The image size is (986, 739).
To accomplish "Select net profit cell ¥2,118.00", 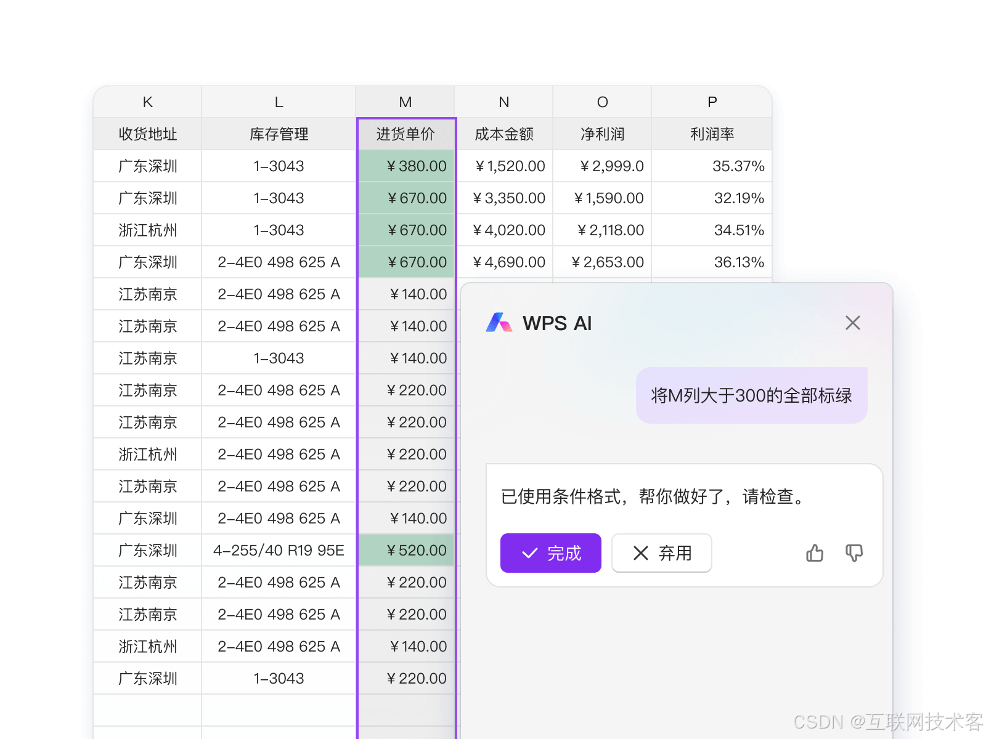I will point(603,230).
